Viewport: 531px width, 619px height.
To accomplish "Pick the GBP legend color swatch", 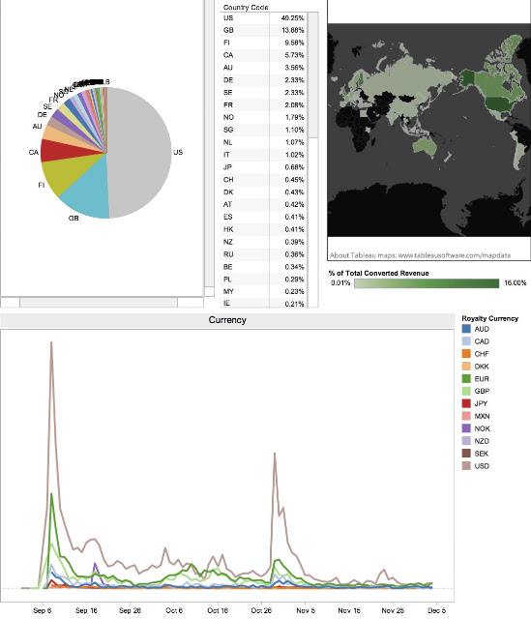I will click(466, 391).
